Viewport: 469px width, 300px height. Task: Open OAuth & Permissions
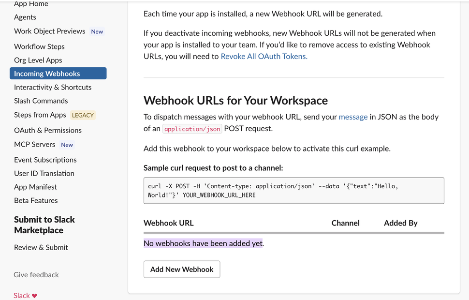(x=48, y=130)
